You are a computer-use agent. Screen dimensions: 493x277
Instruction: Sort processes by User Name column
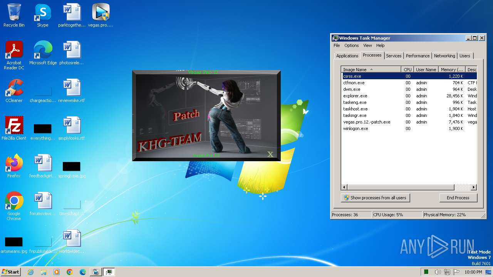(426, 70)
